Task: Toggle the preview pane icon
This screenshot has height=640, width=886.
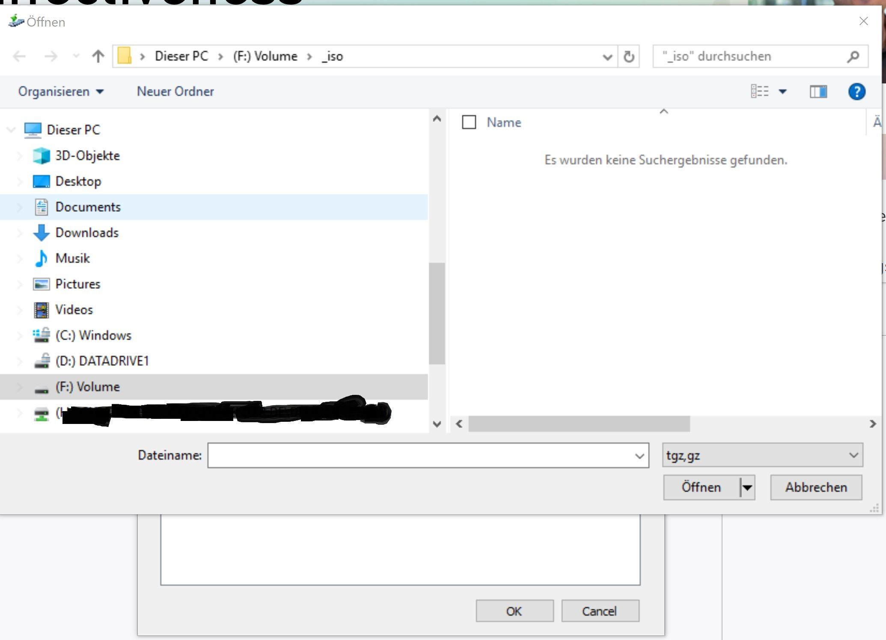Action: pos(818,91)
